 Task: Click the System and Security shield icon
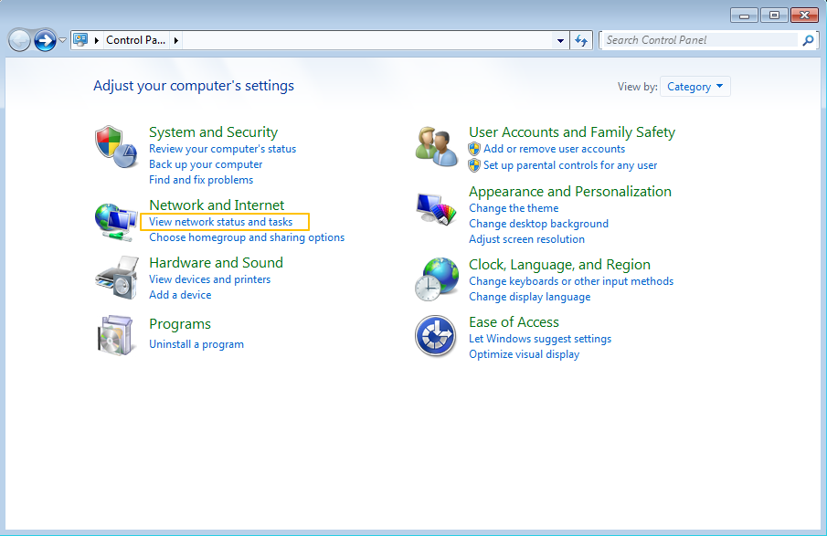(x=115, y=147)
